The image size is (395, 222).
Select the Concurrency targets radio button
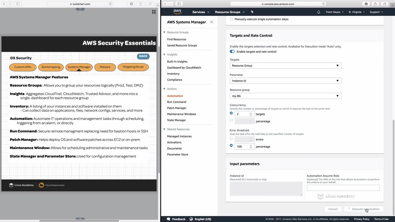pyautogui.click(x=231, y=113)
